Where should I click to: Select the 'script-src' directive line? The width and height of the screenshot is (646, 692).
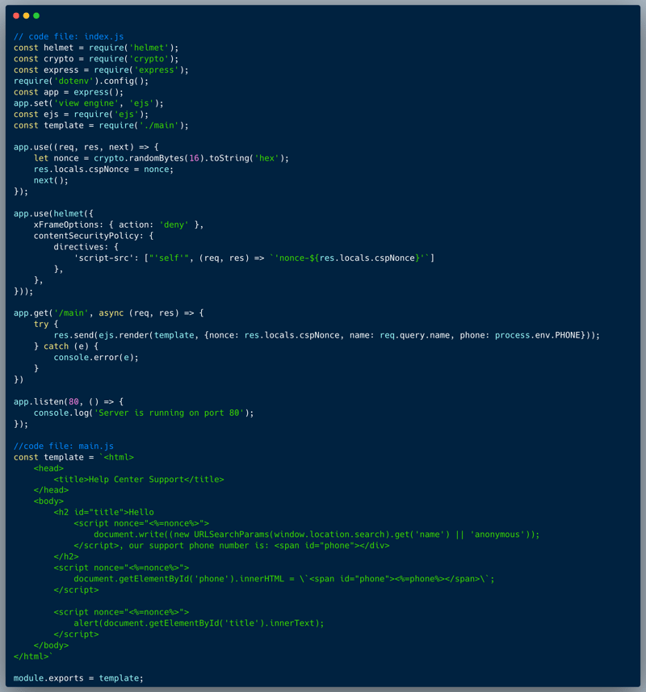[x=254, y=258]
